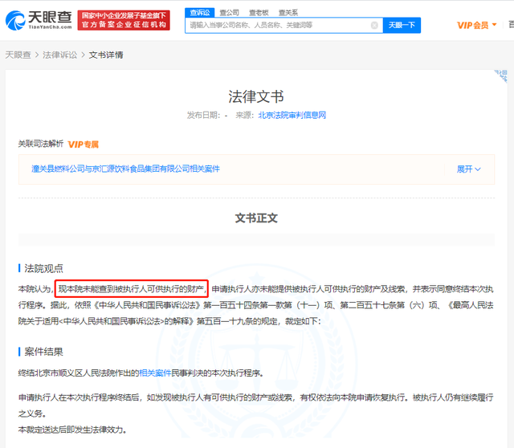
Task: Click the VIP专属 badge
Action: point(83,144)
